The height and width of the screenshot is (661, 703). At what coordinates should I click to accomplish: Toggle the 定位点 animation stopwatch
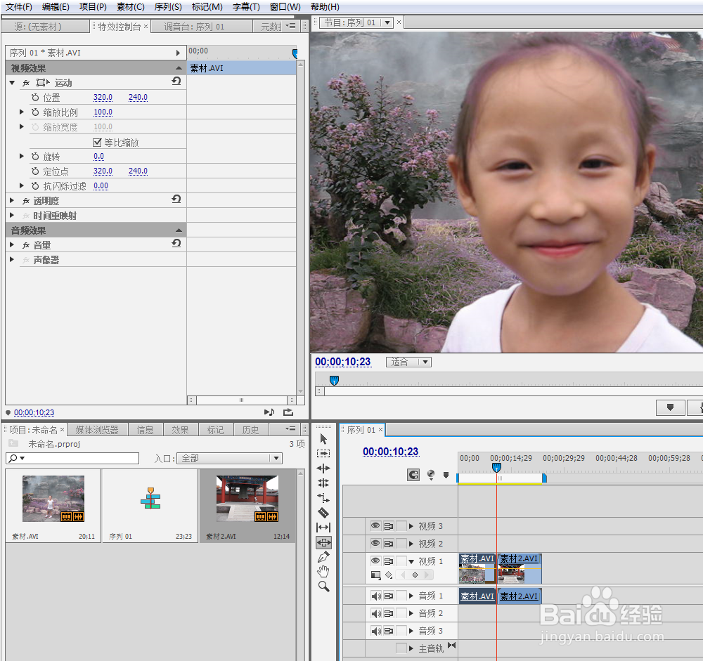click(35, 171)
